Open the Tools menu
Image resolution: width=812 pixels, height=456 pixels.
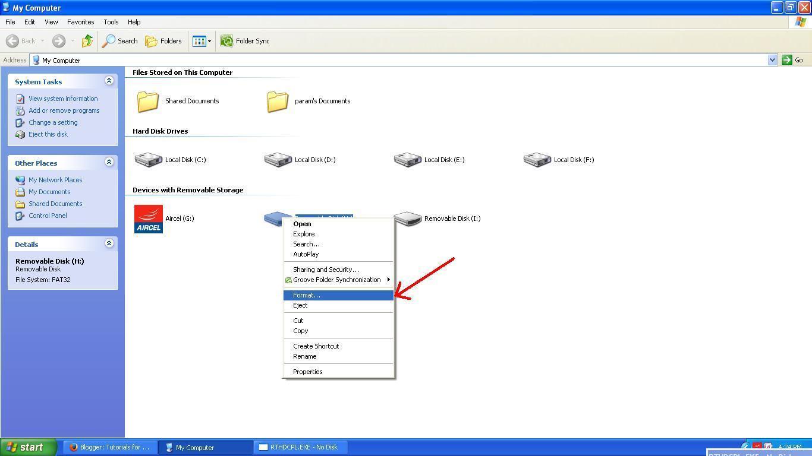(x=111, y=22)
